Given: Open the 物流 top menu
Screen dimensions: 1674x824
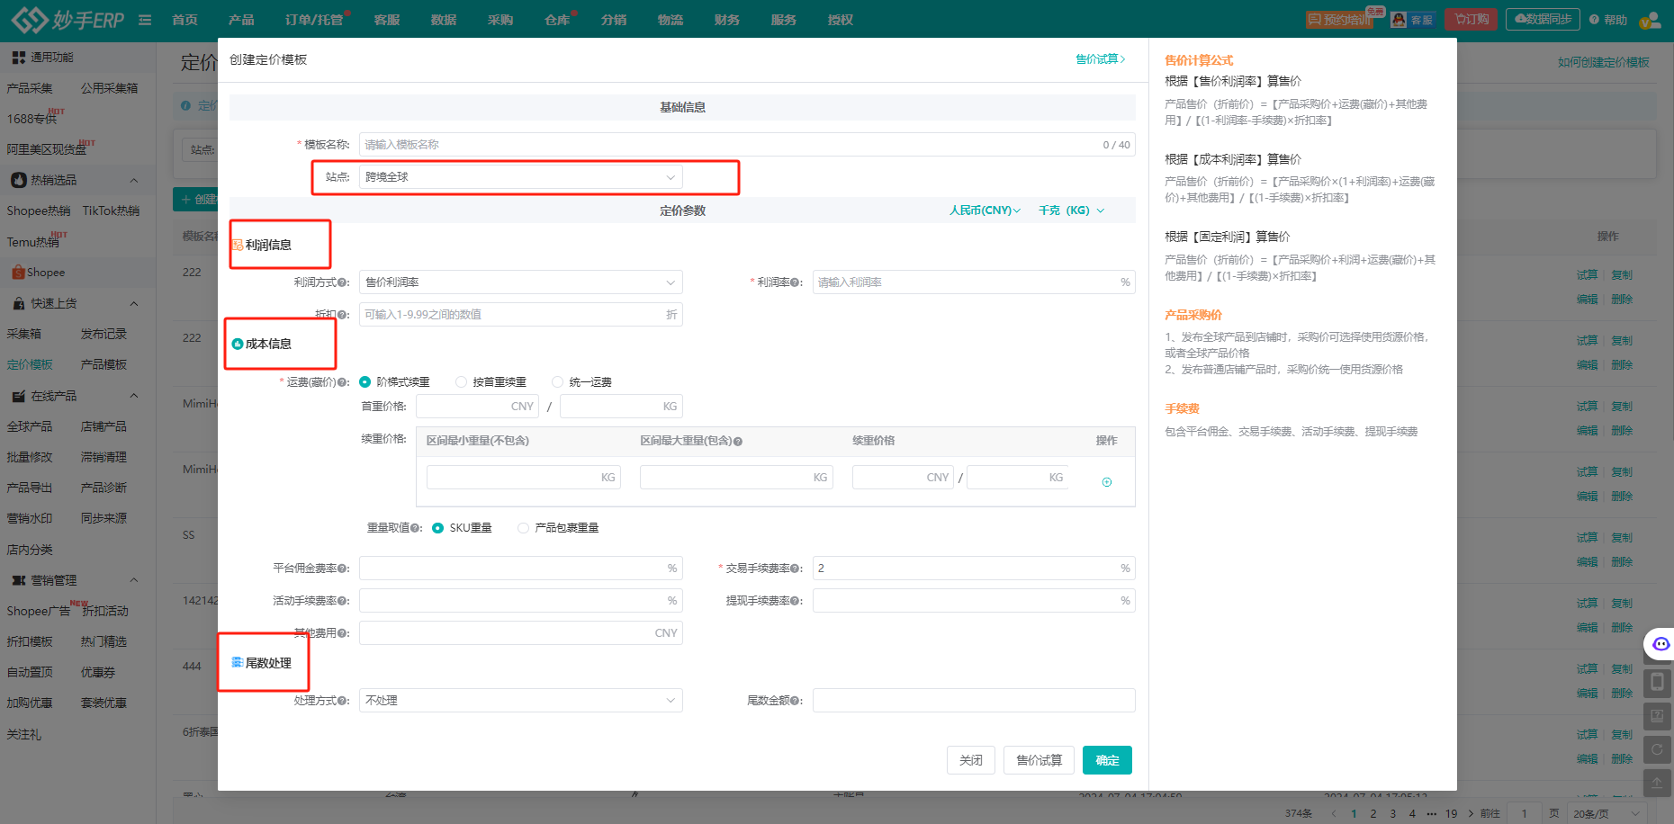Looking at the screenshot, I should [x=670, y=20].
